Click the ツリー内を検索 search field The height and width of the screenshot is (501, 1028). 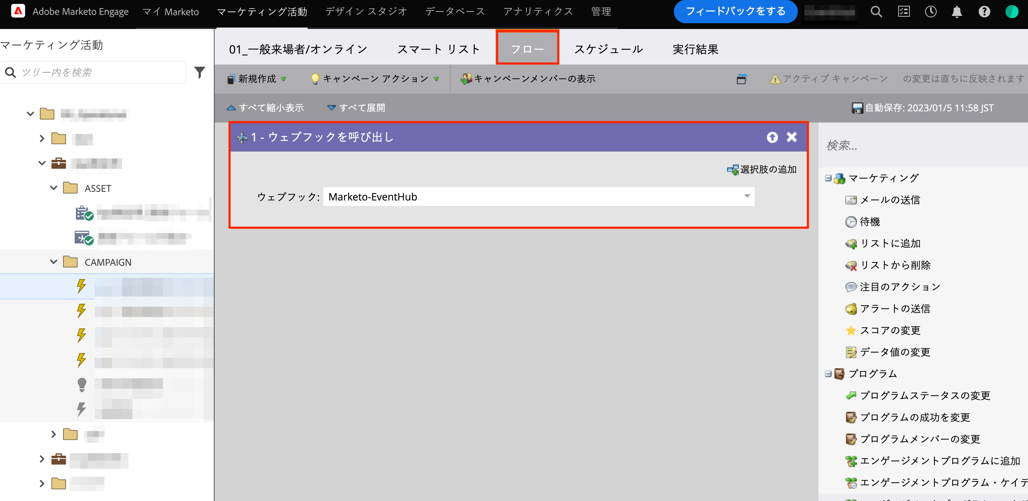[x=93, y=72]
